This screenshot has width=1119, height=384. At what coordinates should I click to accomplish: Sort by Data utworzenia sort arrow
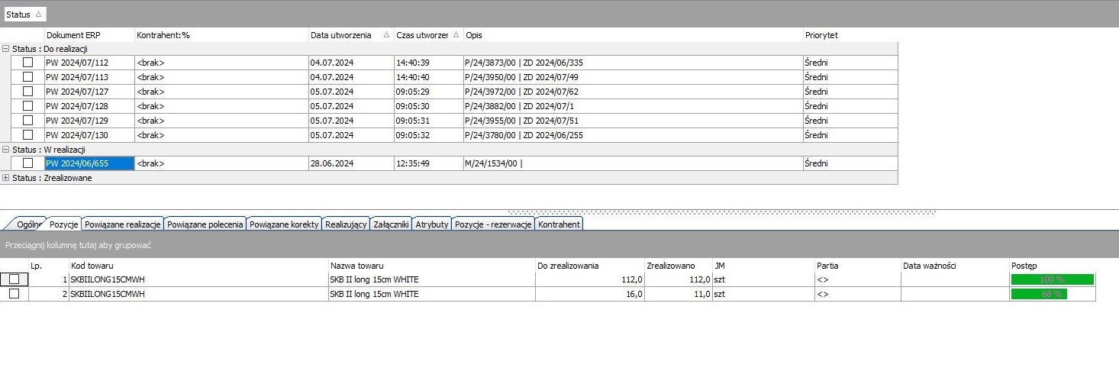pyautogui.click(x=386, y=35)
